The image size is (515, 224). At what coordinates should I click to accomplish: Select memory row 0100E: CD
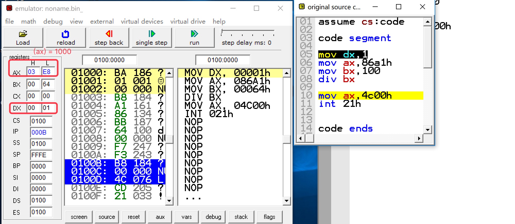click(x=115, y=188)
